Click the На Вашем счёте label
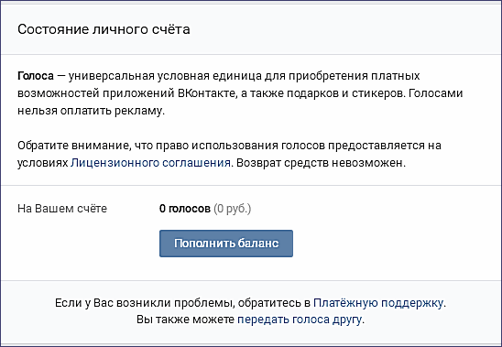 click(62, 209)
